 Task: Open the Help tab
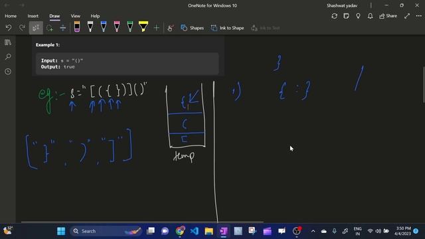click(95, 16)
